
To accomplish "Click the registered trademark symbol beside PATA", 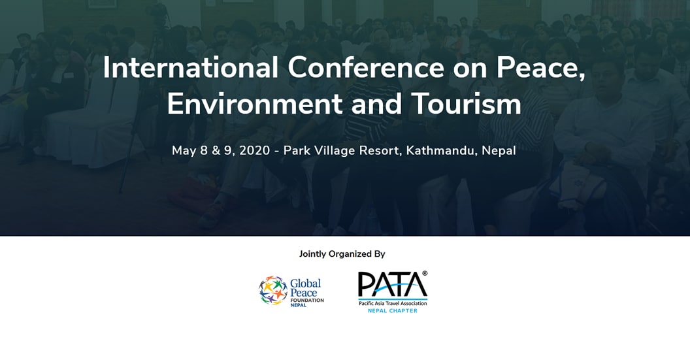I will click(425, 274).
